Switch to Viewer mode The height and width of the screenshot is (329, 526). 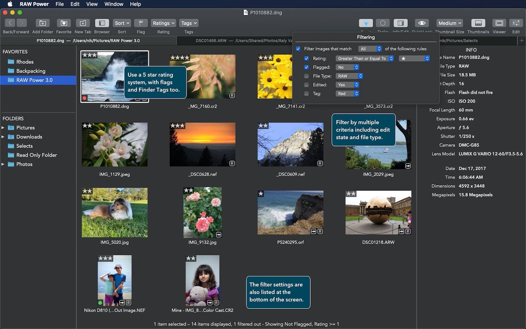[499, 23]
